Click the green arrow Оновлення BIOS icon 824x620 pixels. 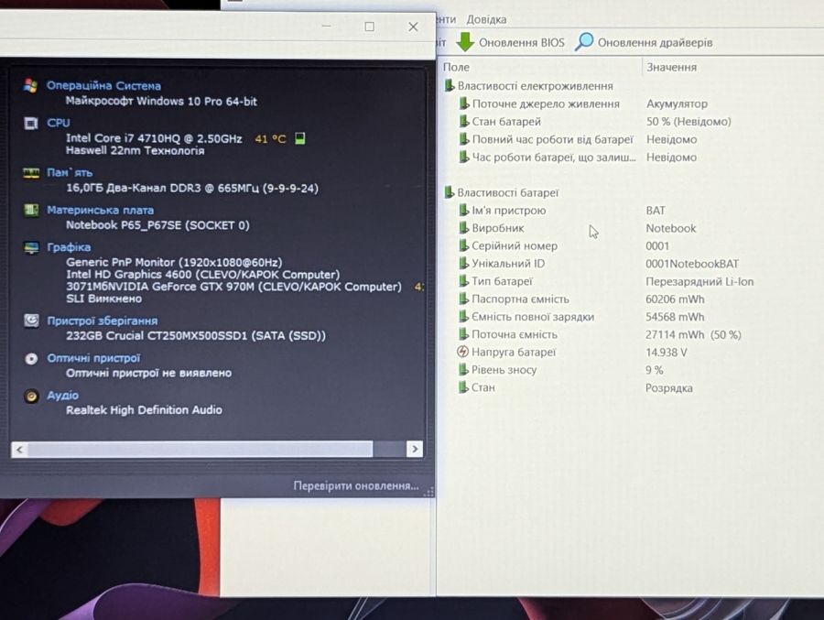464,42
